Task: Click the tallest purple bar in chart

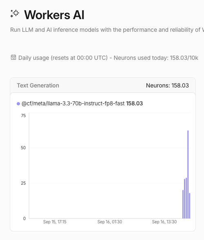Action: (x=188, y=175)
